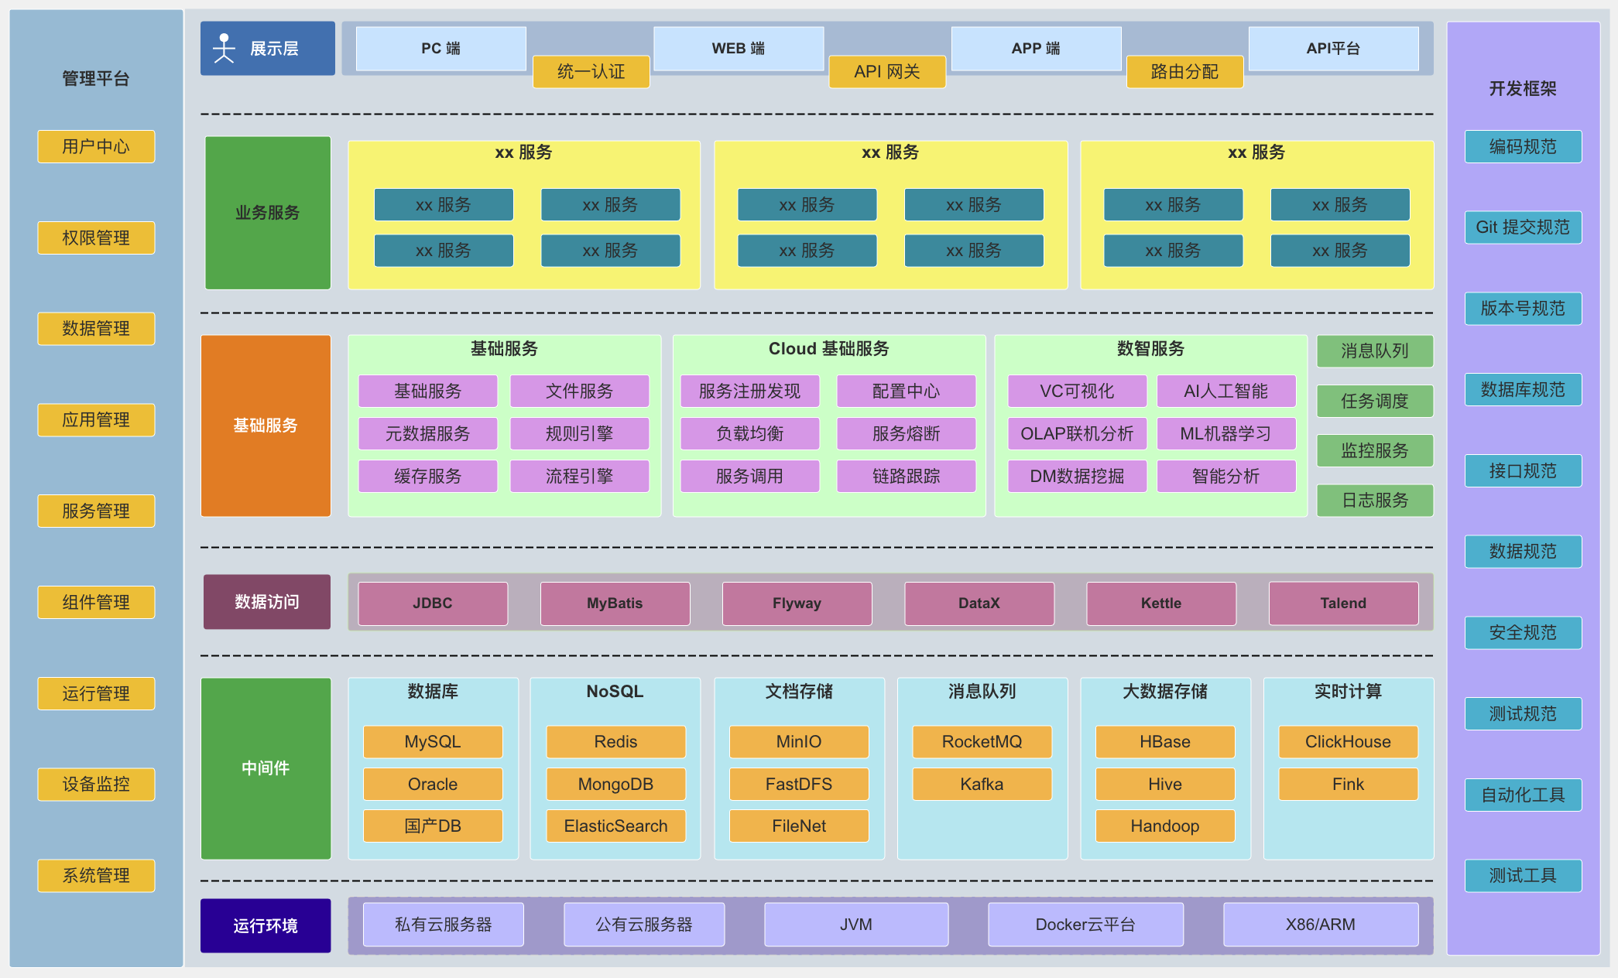
Task: Select the ML机器学习 box
Action: (1226, 434)
